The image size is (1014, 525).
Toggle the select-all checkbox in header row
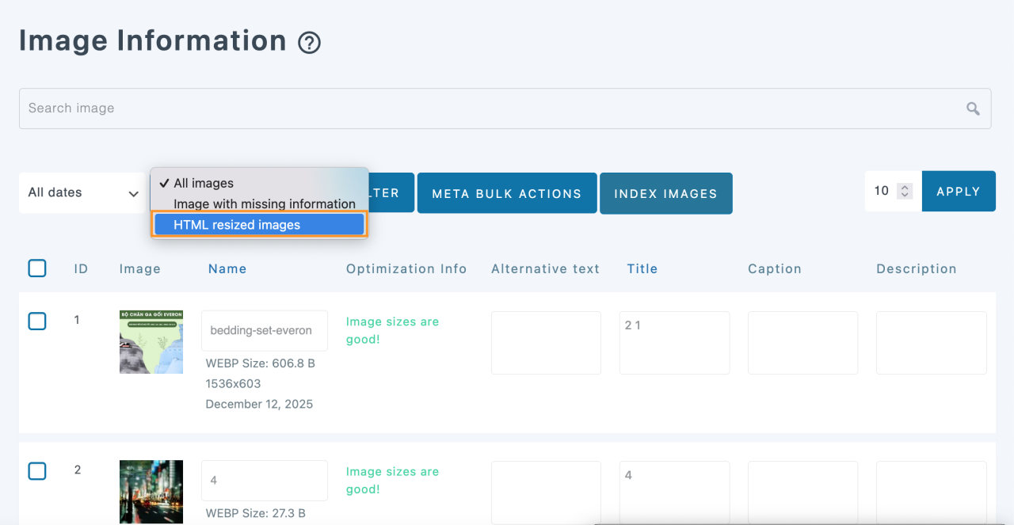click(36, 268)
